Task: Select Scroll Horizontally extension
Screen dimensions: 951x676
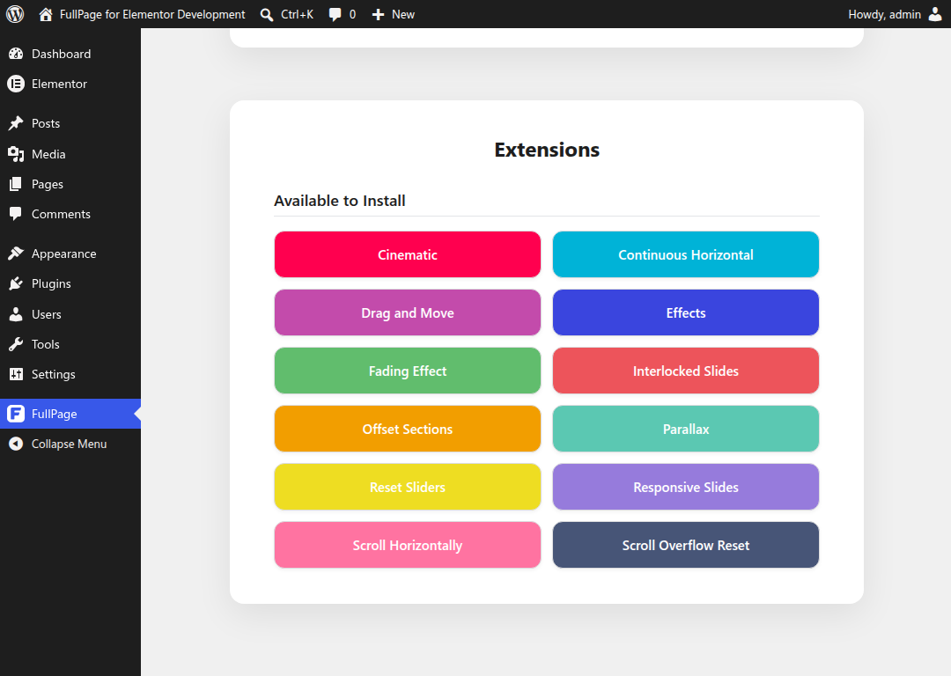Action: 408,546
